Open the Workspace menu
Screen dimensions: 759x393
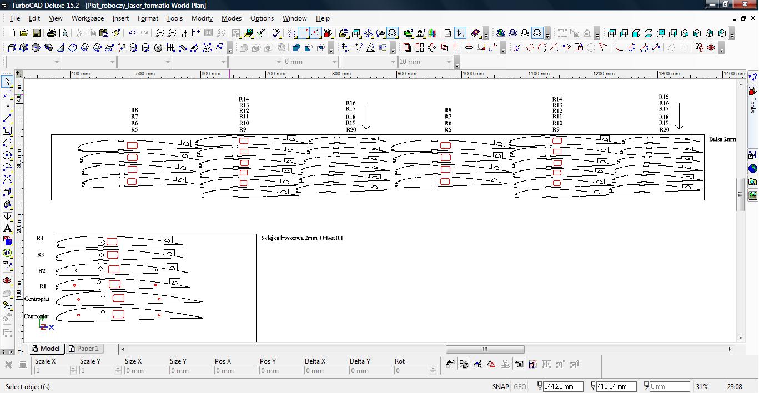click(87, 18)
